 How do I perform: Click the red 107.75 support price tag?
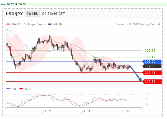pyautogui.click(x=152, y=73)
